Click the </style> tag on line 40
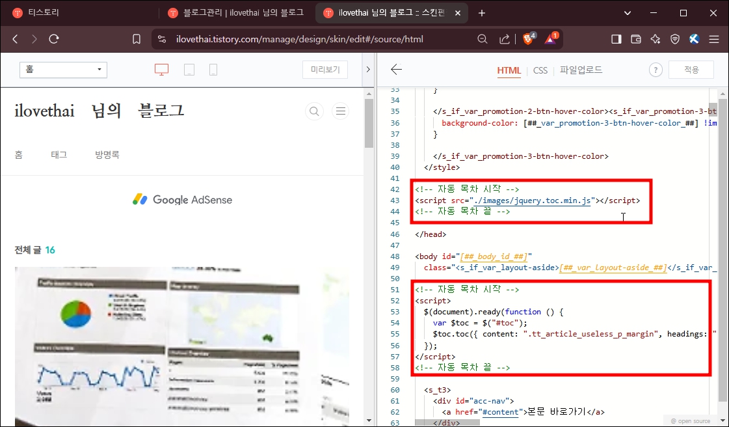 pyautogui.click(x=442, y=167)
